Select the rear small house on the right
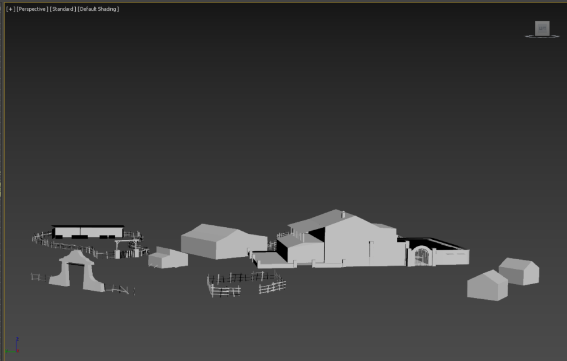Image resolution: width=567 pixels, height=361 pixels. (519, 271)
